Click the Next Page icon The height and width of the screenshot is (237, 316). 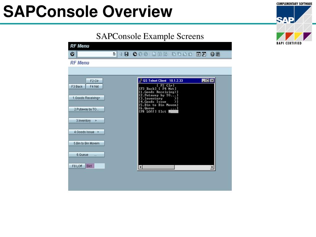tap(185, 54)
